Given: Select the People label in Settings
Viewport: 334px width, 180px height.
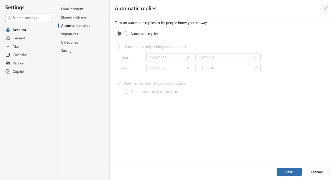Looking at the screenshot, I should (x=18, y=63).
